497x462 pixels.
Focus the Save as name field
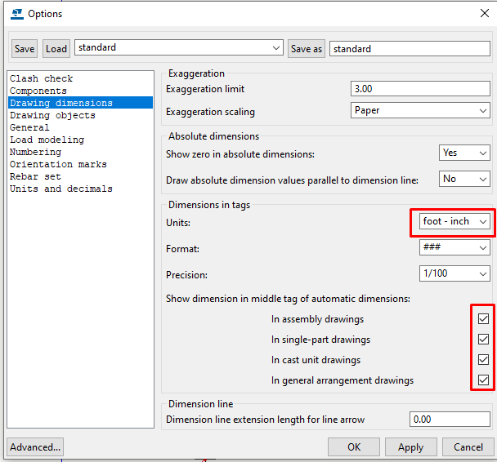tap(410, 49)
